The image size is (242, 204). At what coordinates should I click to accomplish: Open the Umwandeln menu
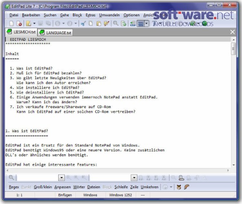click(109, 15)
